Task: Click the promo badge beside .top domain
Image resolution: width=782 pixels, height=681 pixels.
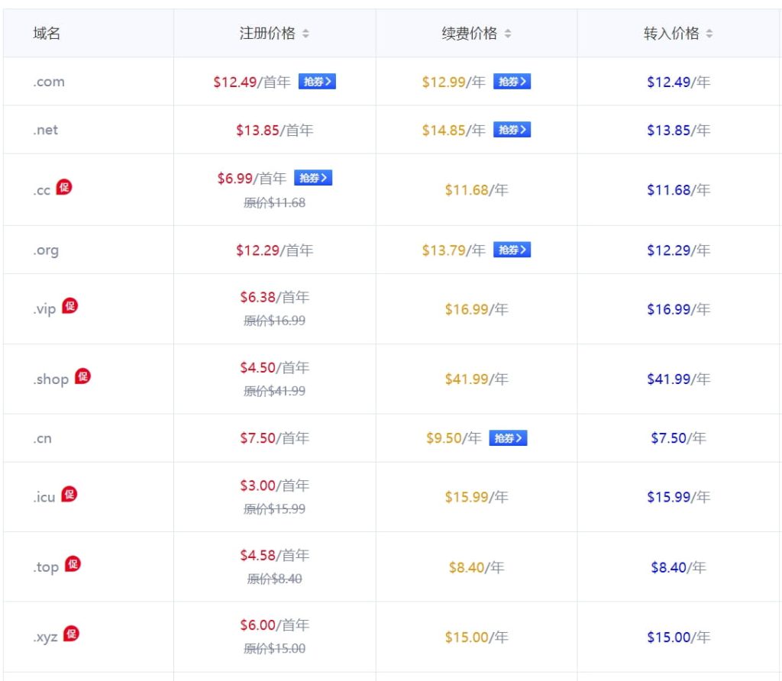Action: click(x=73, y=563)
